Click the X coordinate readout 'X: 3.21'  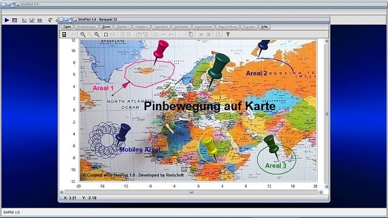point(70,198)
